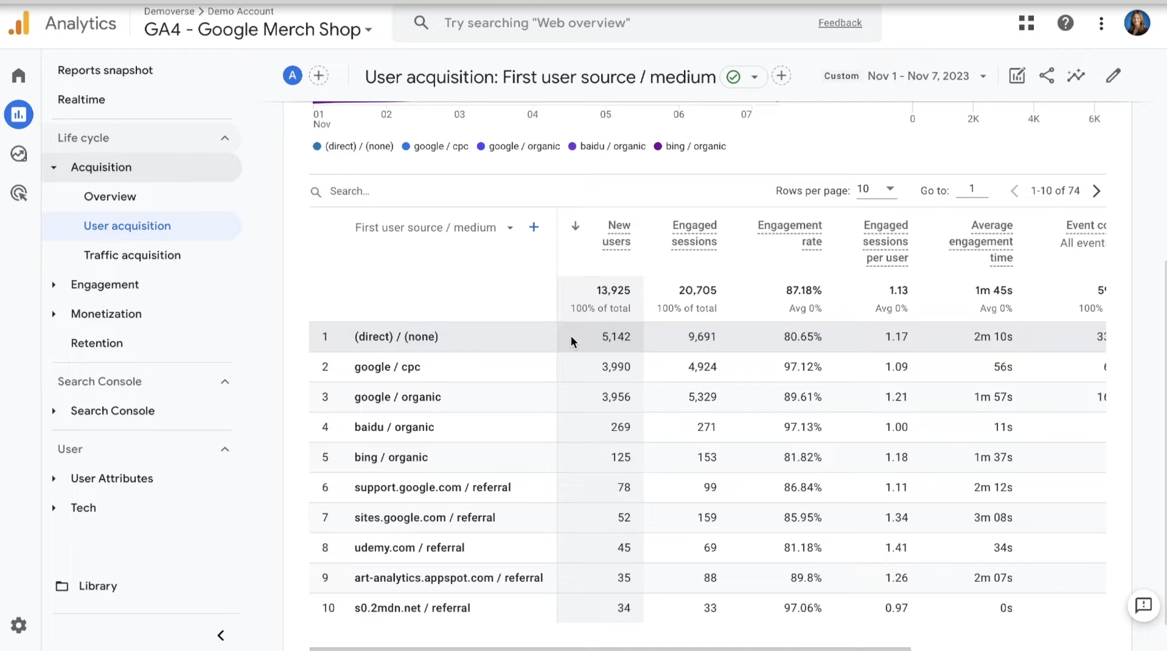
Task: Open the Insights sparkline icon
Action: pyautogui.click(x=1076, y=76)
